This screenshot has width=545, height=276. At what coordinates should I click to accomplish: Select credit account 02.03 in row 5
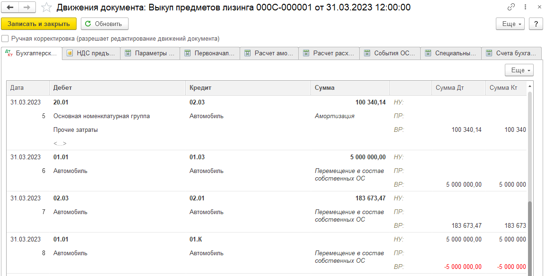pos(197,102)
